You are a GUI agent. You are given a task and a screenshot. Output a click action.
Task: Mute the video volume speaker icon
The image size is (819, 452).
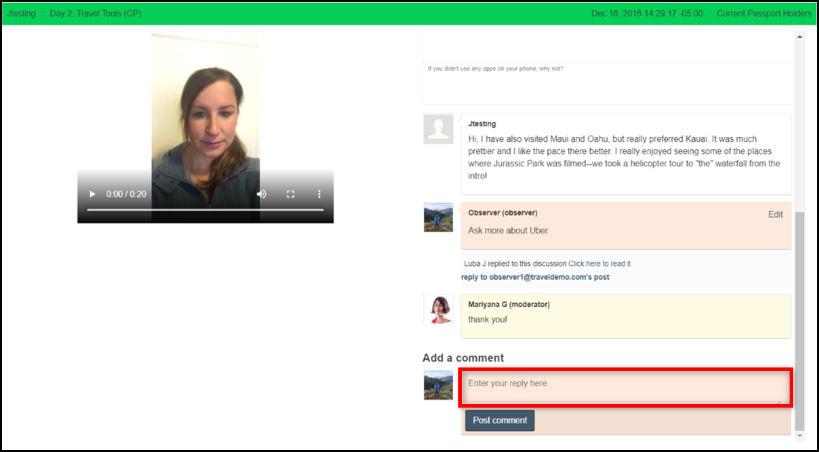pos(262,194)
